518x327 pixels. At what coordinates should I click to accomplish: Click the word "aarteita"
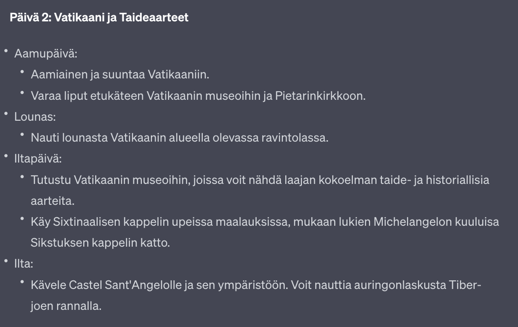click(52, 201)
